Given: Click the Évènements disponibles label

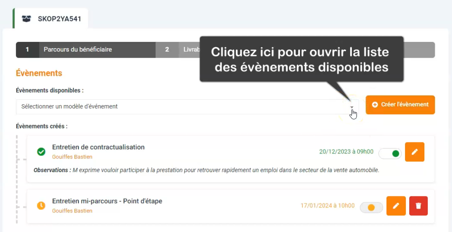Looking at the screenshot, I should coord(50,90).
